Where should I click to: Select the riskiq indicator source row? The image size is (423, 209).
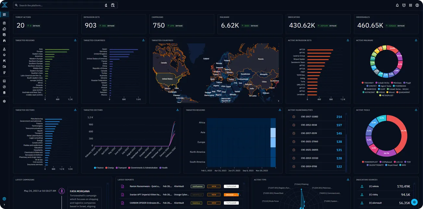(x=386, y=195)
